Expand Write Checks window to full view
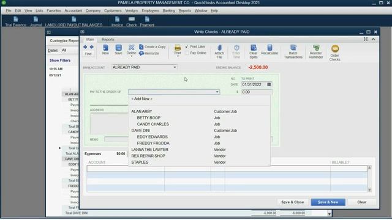 click(x=366, y=39)
